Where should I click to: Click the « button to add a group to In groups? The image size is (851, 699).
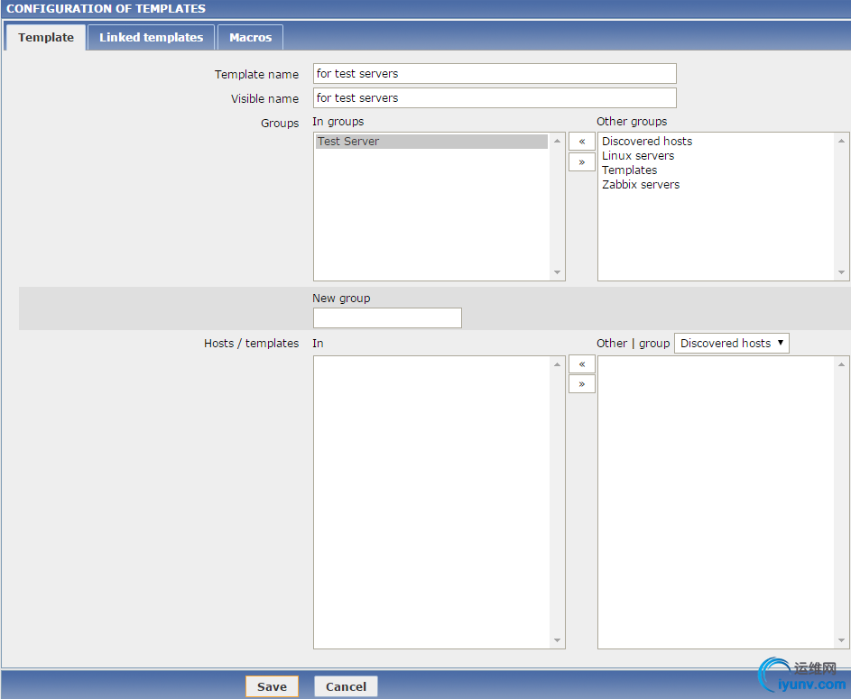[582, 142]
